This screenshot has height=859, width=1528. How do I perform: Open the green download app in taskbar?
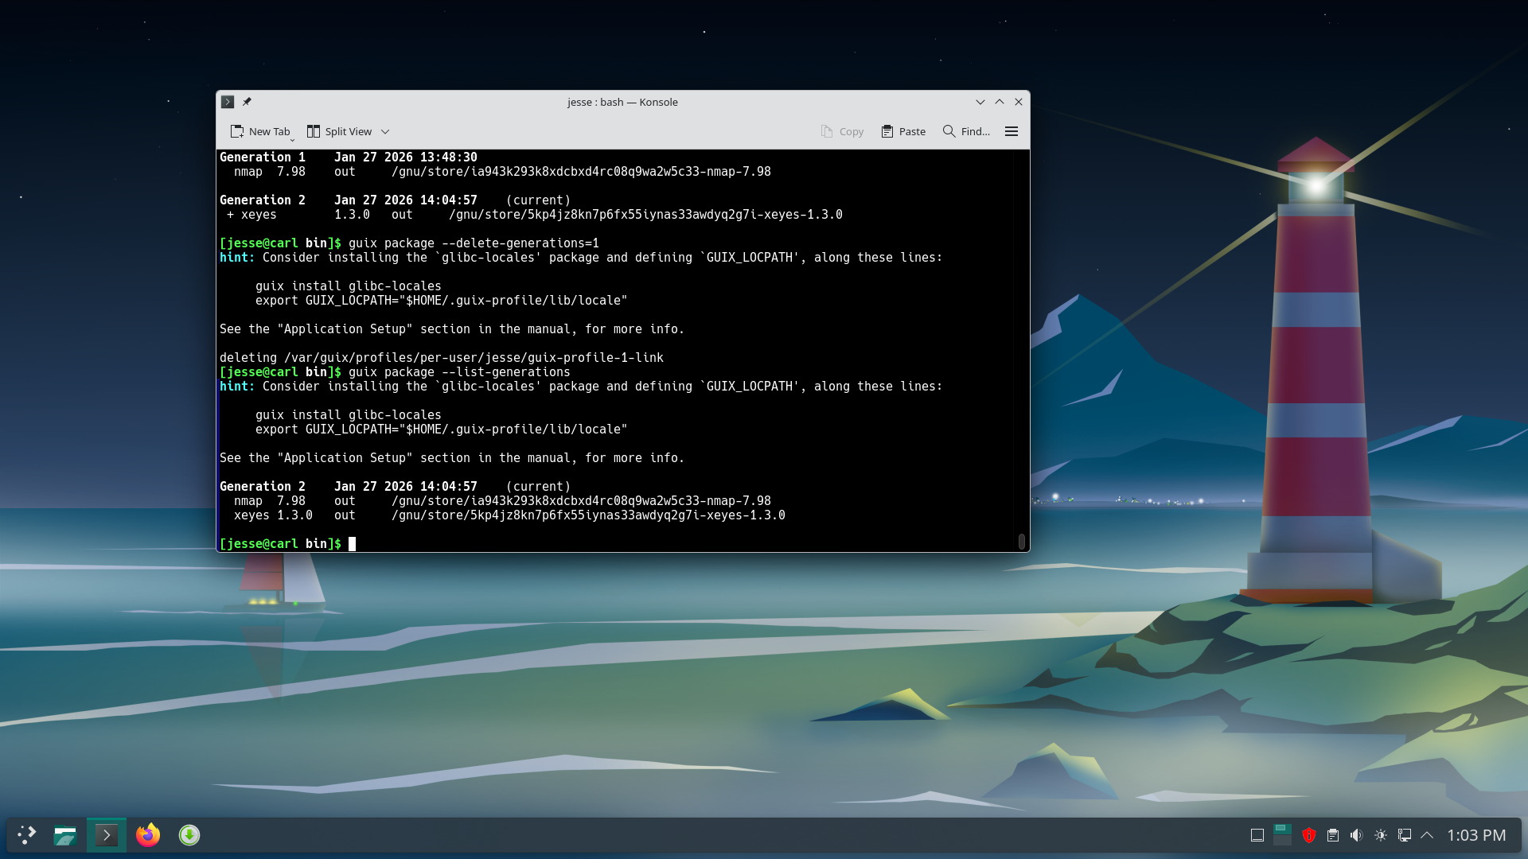pyautogui.click(x=189, y=835)
